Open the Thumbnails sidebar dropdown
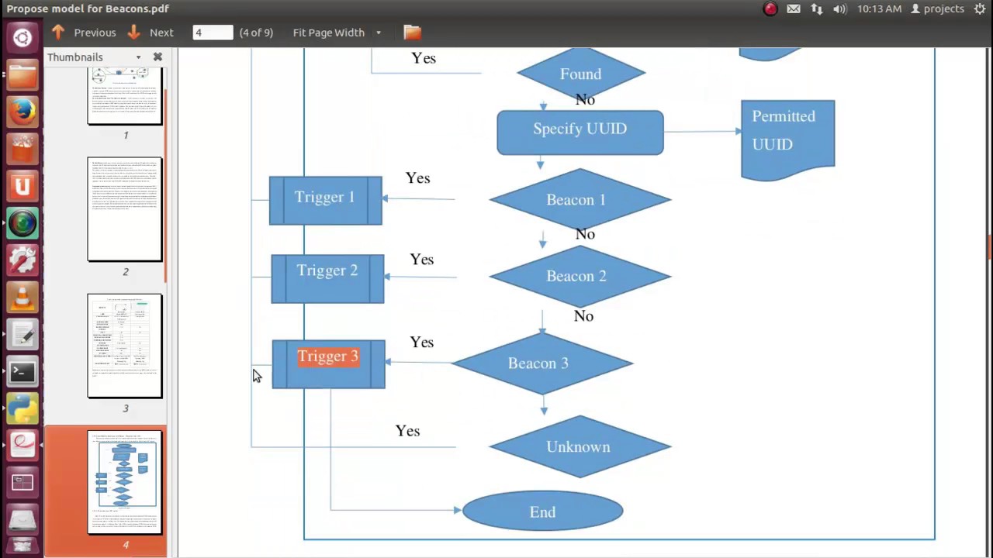 coord(138,57)
